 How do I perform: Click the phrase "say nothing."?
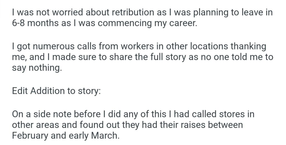(36, 68)
